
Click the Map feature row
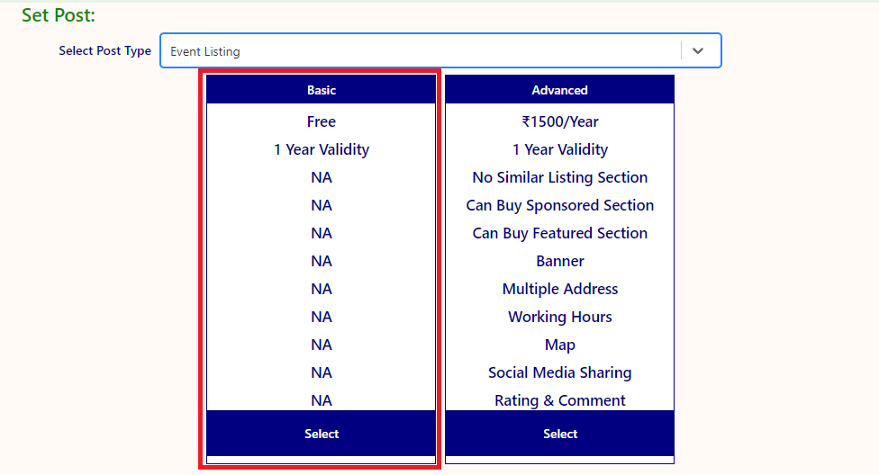pos(559,345)
